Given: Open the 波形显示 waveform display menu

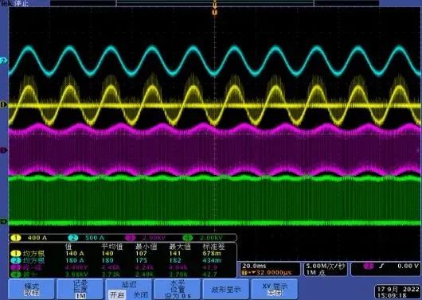Looking at the screenshot, I should coord(226,289).
